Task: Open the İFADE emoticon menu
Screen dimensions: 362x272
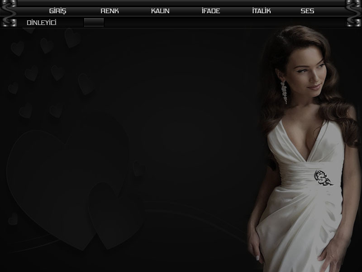Action: click(x=211, y=10)
